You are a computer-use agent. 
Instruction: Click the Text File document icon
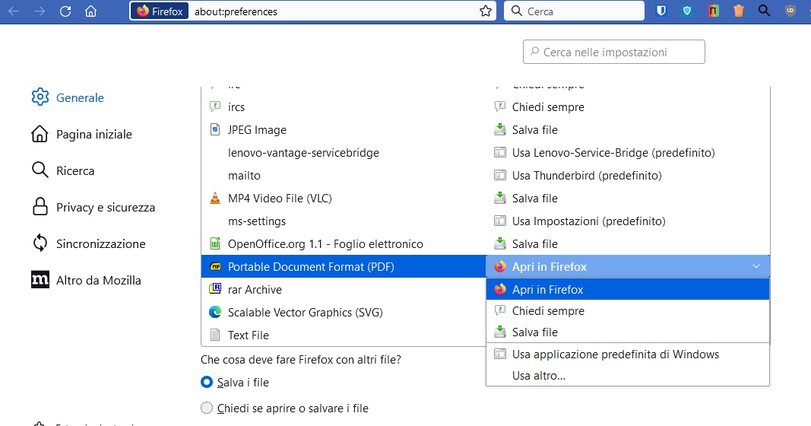point(214,335)
